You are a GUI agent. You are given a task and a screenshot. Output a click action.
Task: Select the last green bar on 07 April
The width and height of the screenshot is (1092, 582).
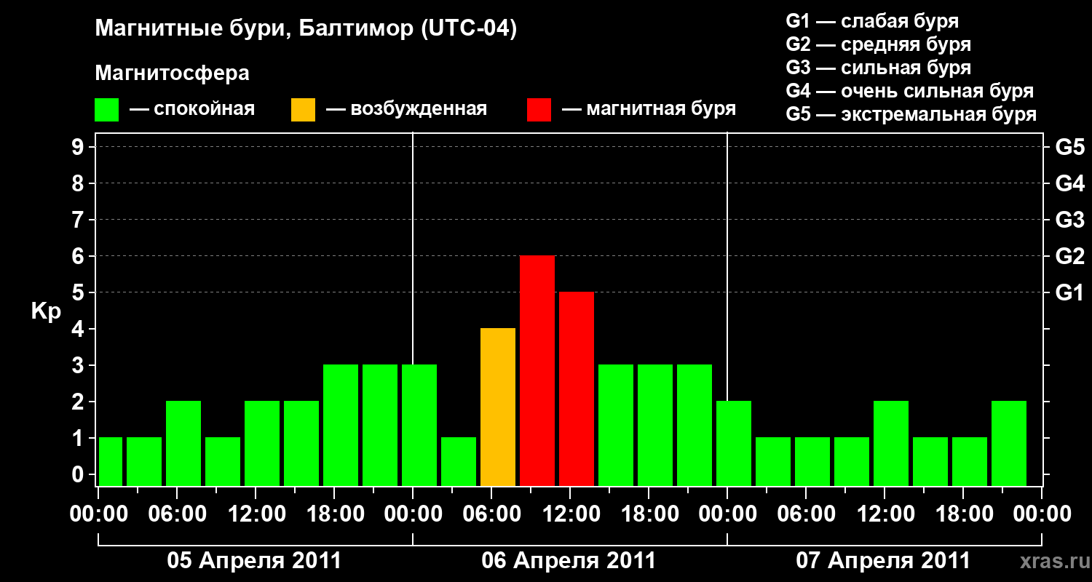pos(1009,444)
